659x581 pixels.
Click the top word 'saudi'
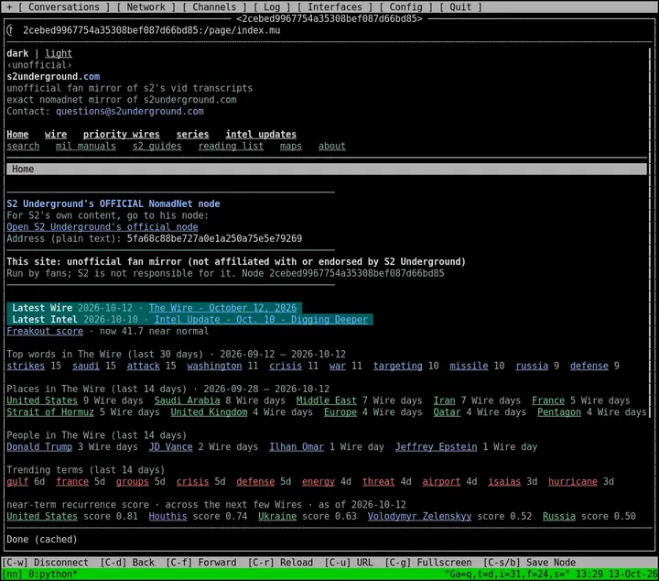[x=86, y=366]
